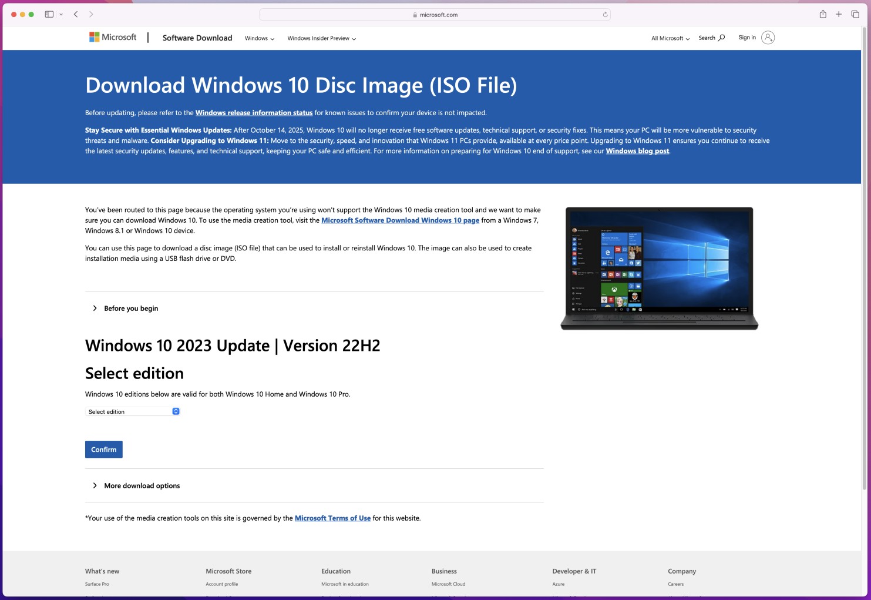Click the microsoft.com address bar
Image resolution: width=871 pixels, height=600 pixels.
pyautogui.click(x=435, y=15)
